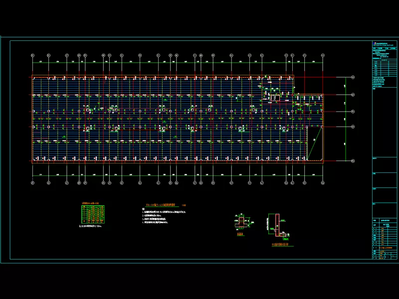
Task: Click the topmost grid bubble on right side
Action: click(352, 77)
